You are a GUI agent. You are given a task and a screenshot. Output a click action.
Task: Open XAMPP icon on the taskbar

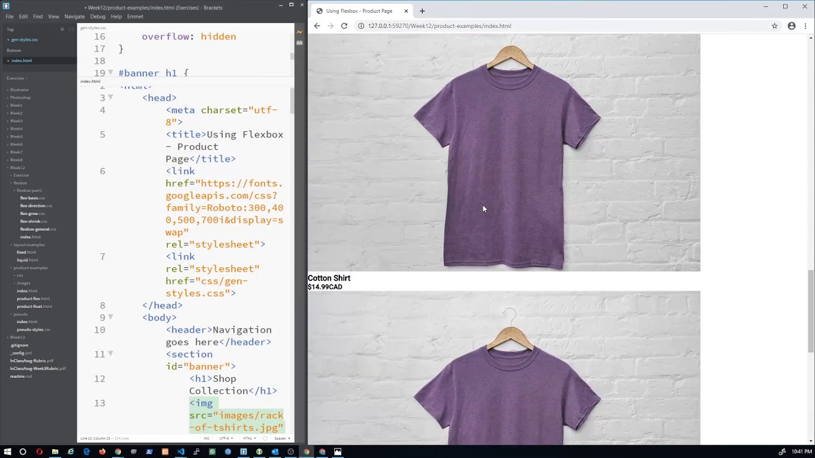tap(165, 452)
